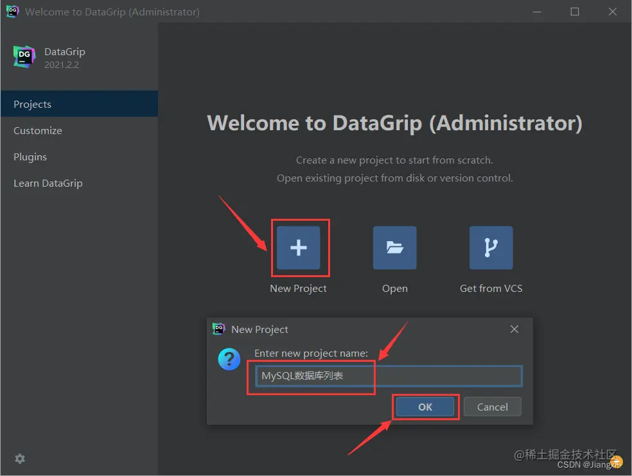The width and height of the screenshot is (632, 476).
Task: Open settings gear in sidebar bottom
Action: [20, 459]
